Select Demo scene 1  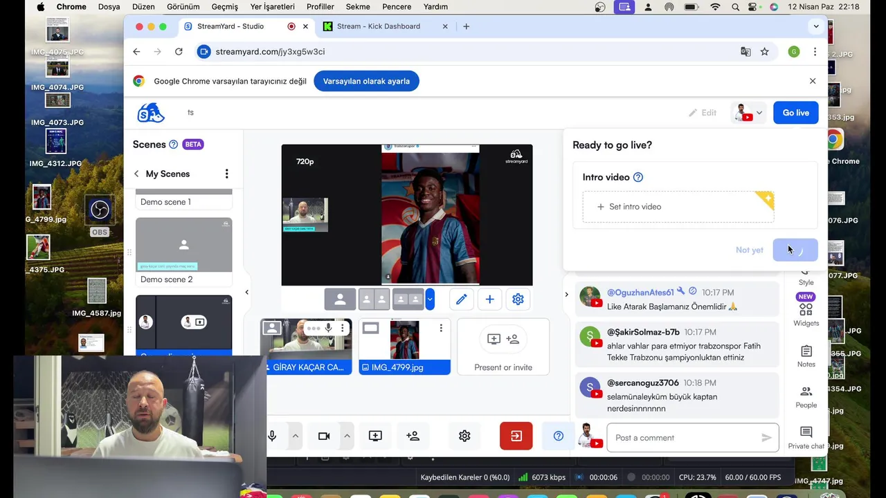pyautogui.click(x=184, y=199)
